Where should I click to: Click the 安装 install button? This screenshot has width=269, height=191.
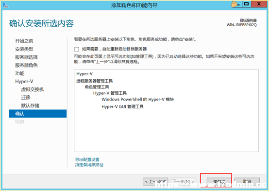point(219,181)
